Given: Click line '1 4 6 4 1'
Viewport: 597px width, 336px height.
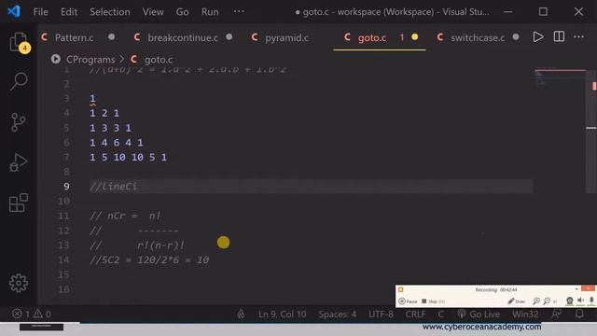Looking at the screenshot, I should 116,143.
